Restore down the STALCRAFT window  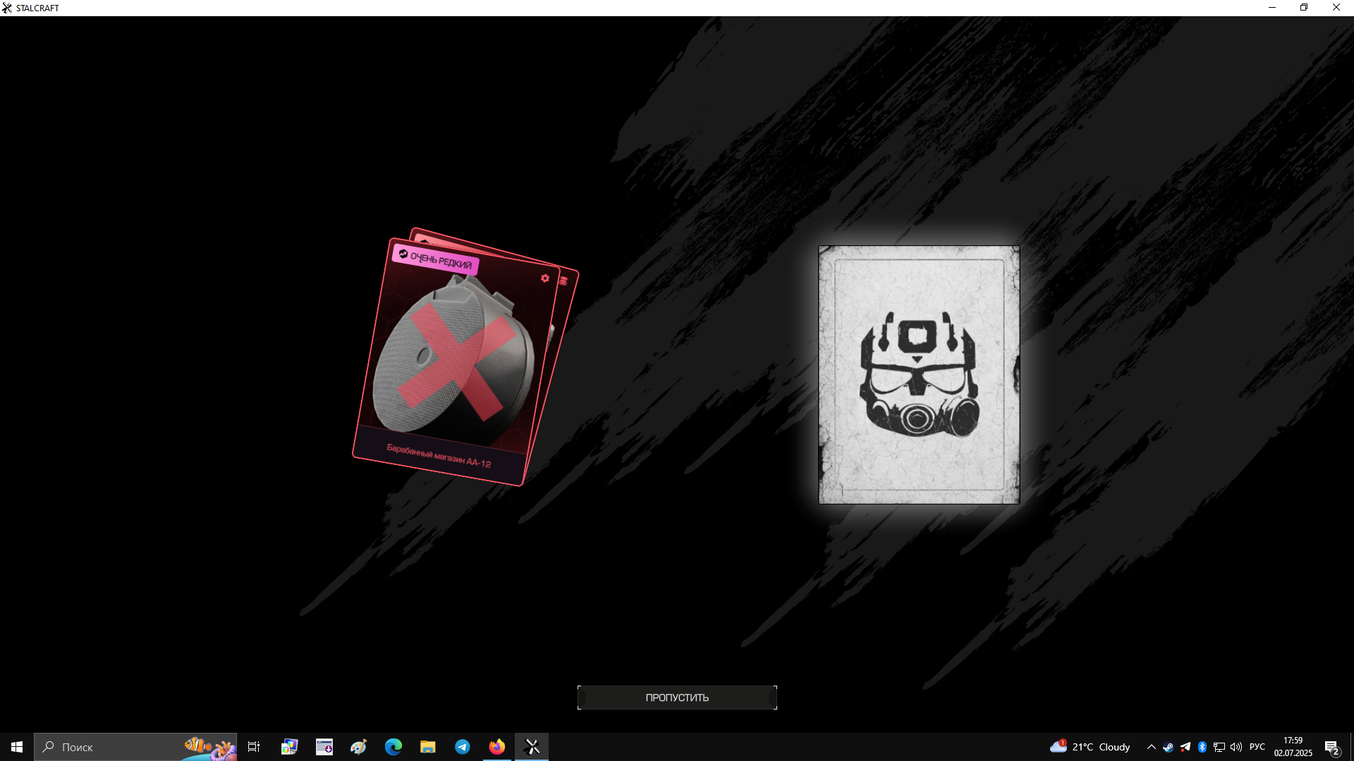tap(1304, 8)
